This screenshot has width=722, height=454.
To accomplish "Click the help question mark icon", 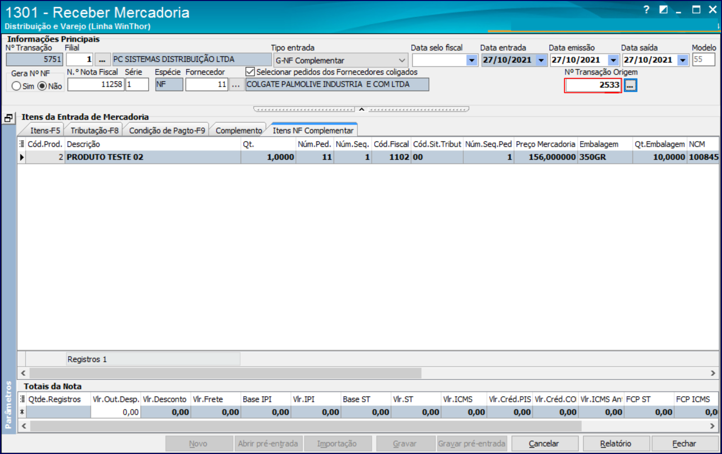I will point(646,10).
